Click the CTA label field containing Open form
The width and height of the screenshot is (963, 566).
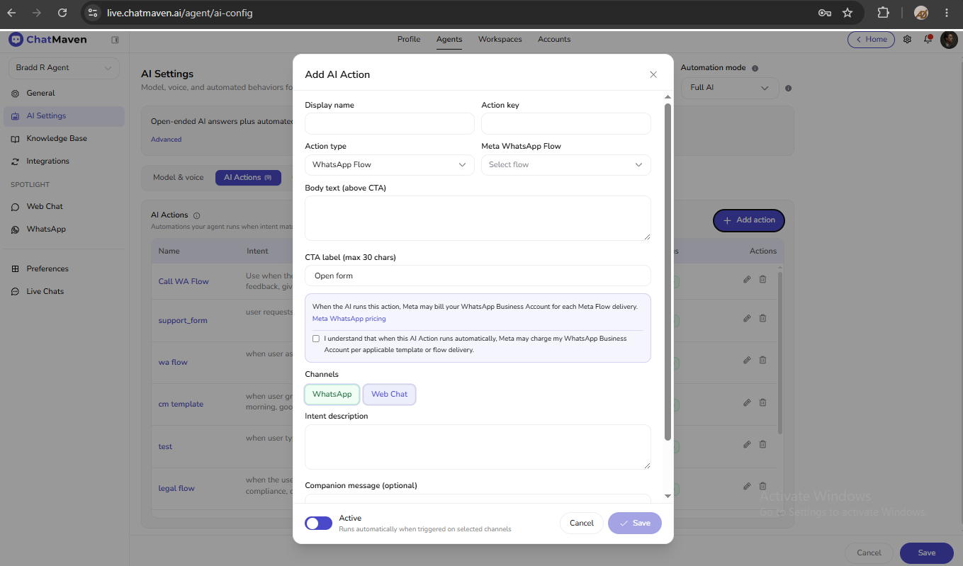coord(478,276)
